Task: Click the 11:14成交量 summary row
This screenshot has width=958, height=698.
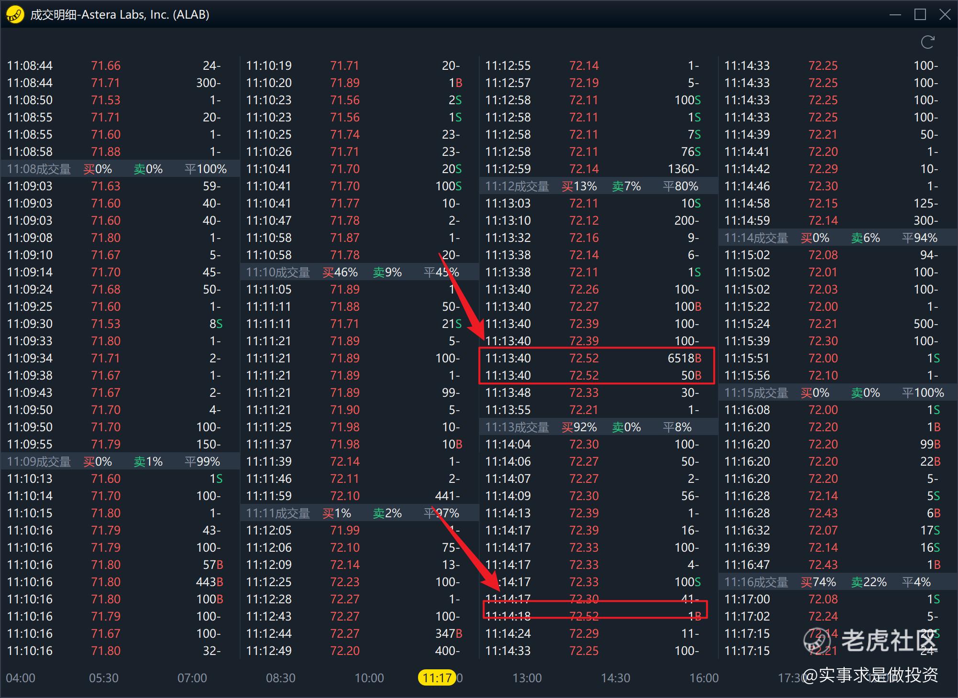Action: coord(837,238)
